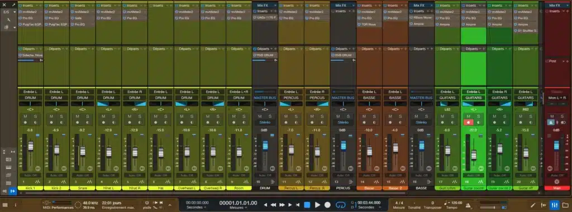Viewport: 572px width, 212px height.
Task: Click the DRUM bus channel type icon
Action: [272, 182]
